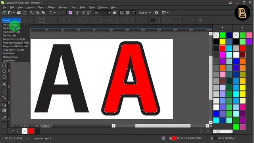Image resolution: width=254 pixels, height=143 pixels.
Task: Click the red fill indicator in status bar
Action: coord(175,138)
